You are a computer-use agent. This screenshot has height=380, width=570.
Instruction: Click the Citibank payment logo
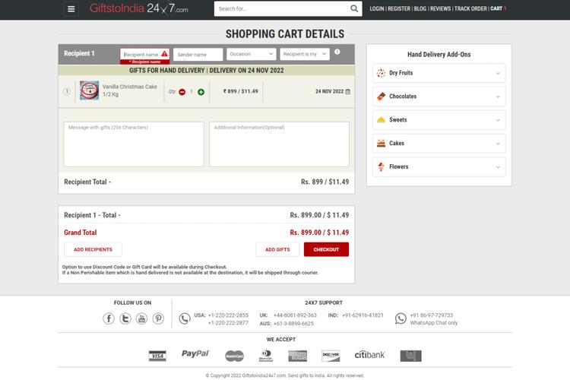tap(369, 355)
